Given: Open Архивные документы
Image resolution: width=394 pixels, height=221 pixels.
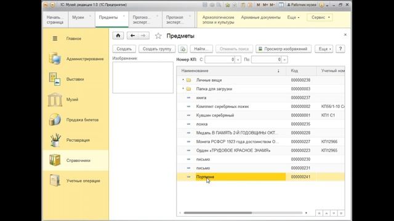Looking at the screenshot, I should click(x=260, y=17).
